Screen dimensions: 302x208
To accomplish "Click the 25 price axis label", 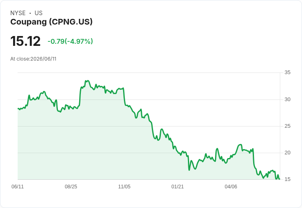I will tap(287, 126).
